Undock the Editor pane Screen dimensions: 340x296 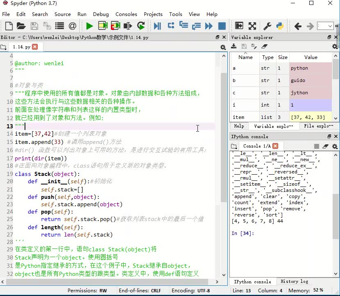tap(218, 37)
